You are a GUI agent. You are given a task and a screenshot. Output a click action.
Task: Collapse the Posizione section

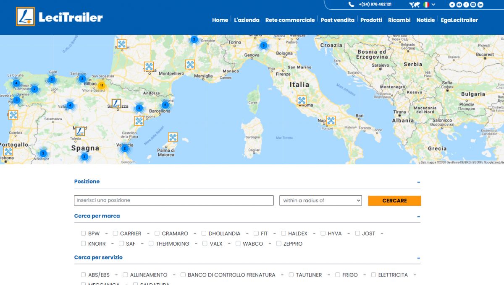pos(419,182)
